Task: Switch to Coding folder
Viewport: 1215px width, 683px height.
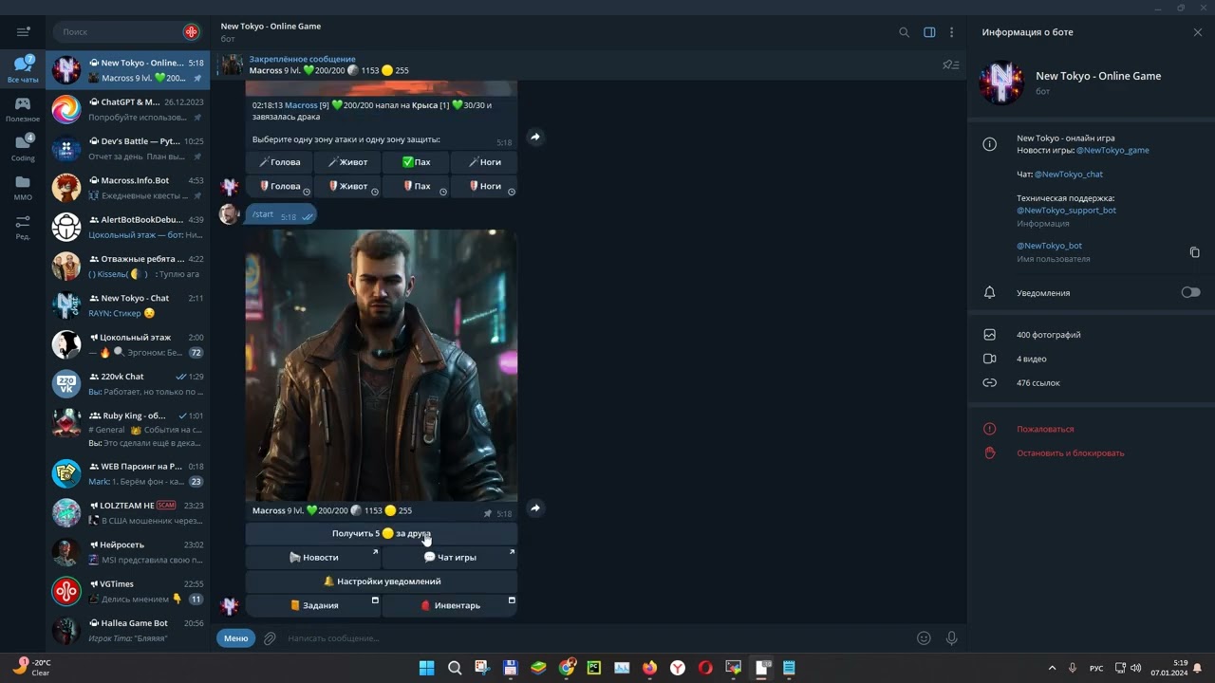Action: pos(23,148)
